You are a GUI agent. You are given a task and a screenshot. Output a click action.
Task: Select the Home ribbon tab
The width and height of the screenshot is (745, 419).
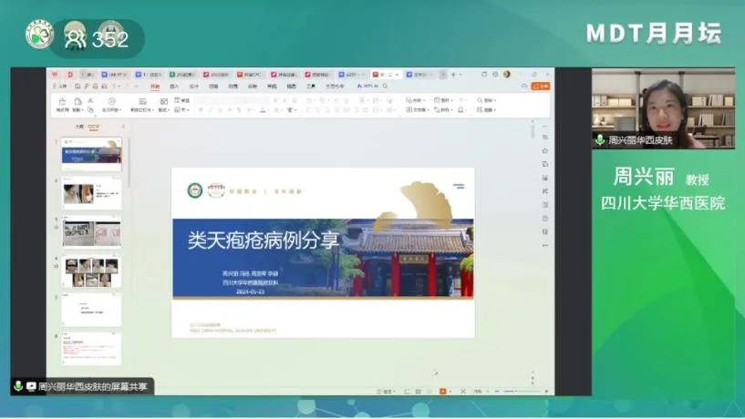[155, 86]
